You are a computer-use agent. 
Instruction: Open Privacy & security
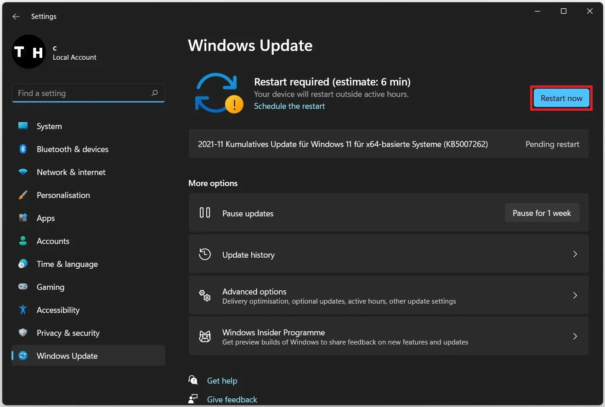coord(88,333)
